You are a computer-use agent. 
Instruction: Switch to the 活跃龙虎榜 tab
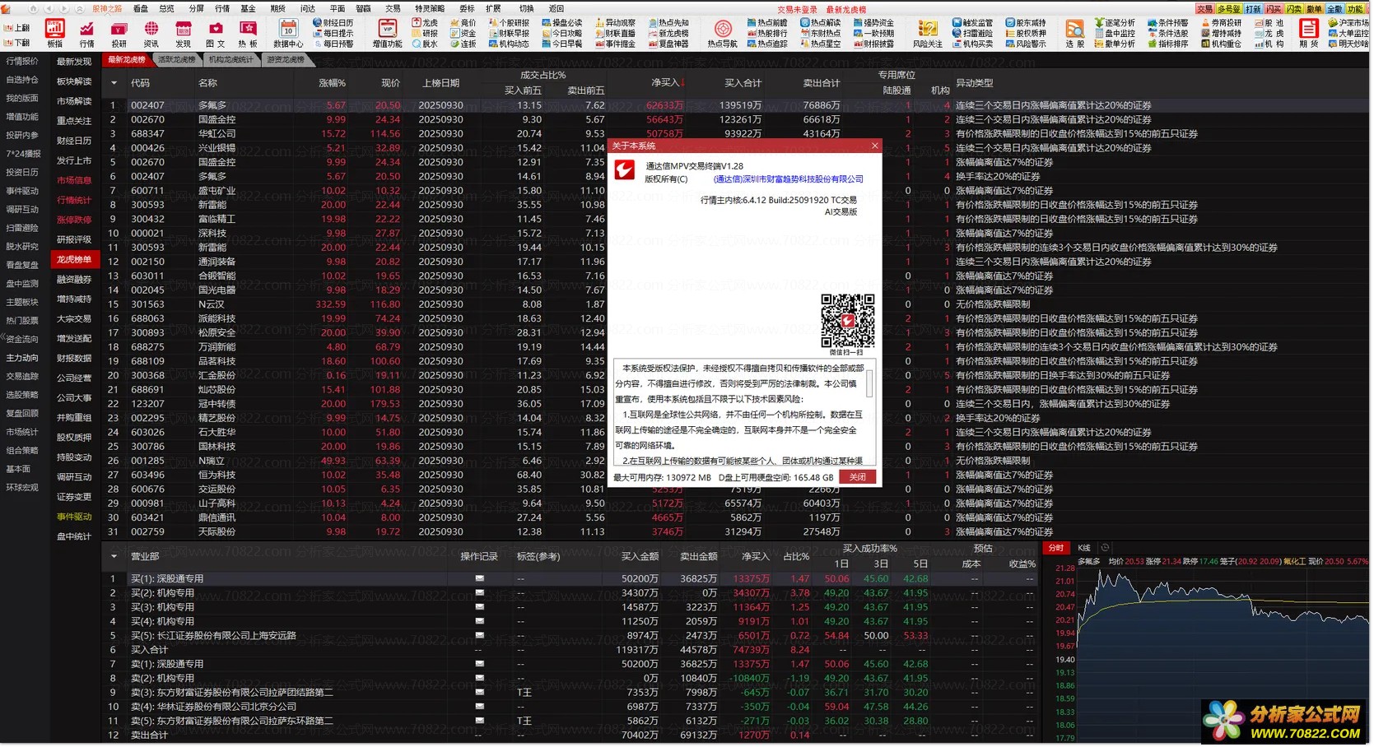point(177,60)
